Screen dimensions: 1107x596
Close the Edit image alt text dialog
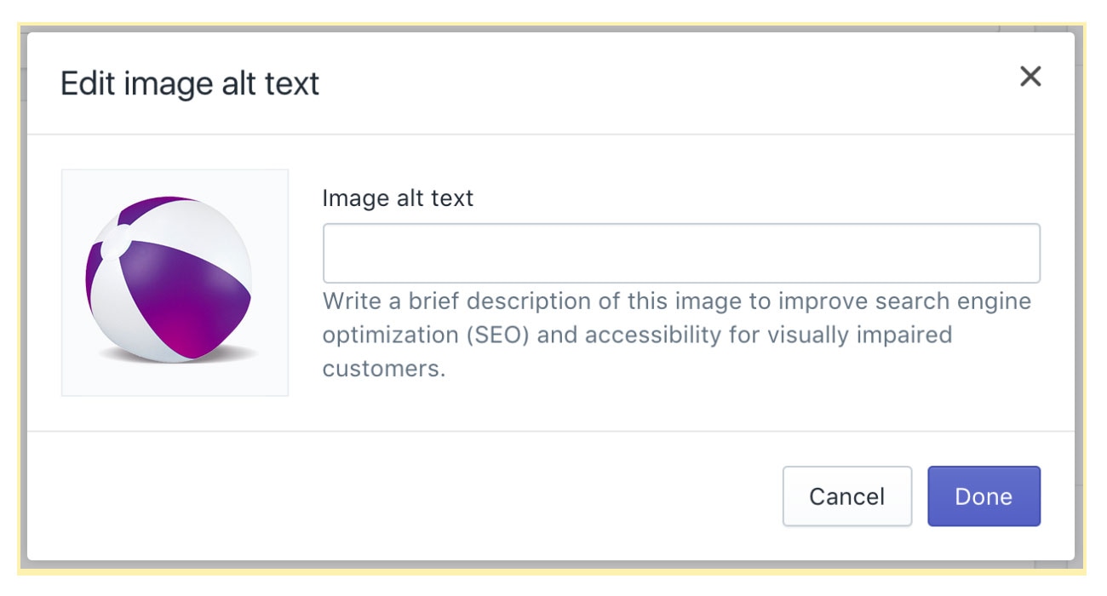coord(1030,77)
